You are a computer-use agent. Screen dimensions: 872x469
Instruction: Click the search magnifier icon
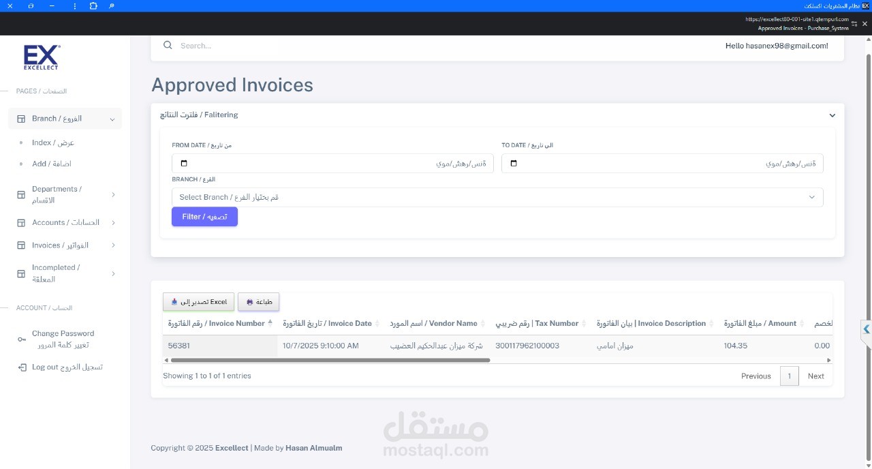[x=168, y=46]
